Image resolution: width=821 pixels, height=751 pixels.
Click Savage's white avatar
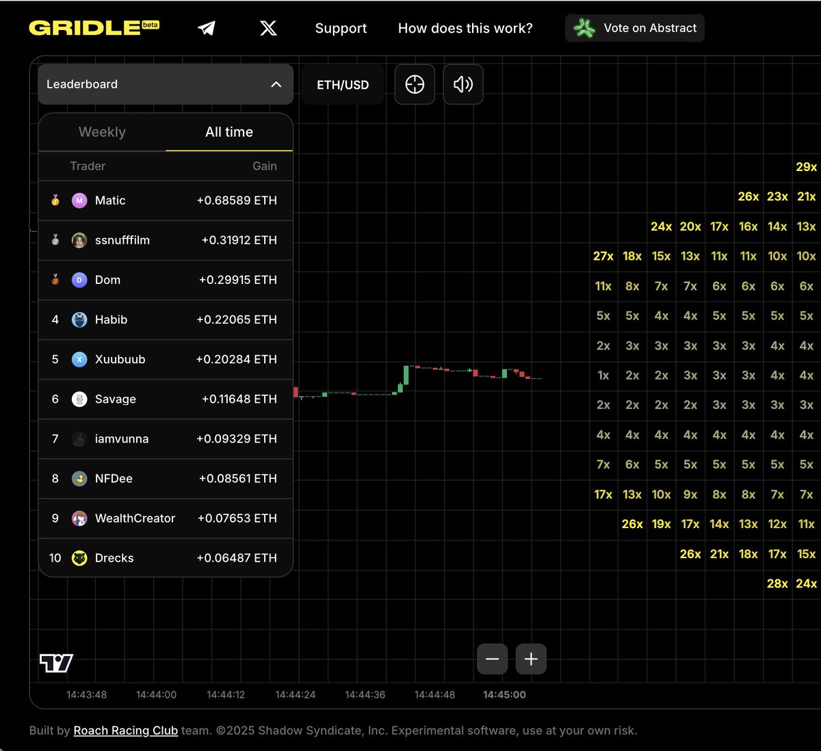click(79, 399)
